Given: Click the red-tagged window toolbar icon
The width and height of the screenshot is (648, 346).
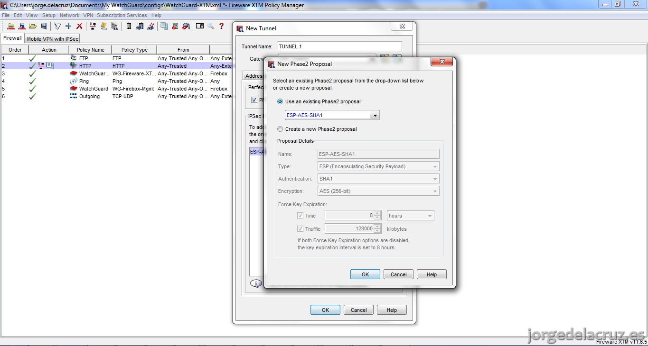Looking at the screenshot, I should (x=175, y=27).
